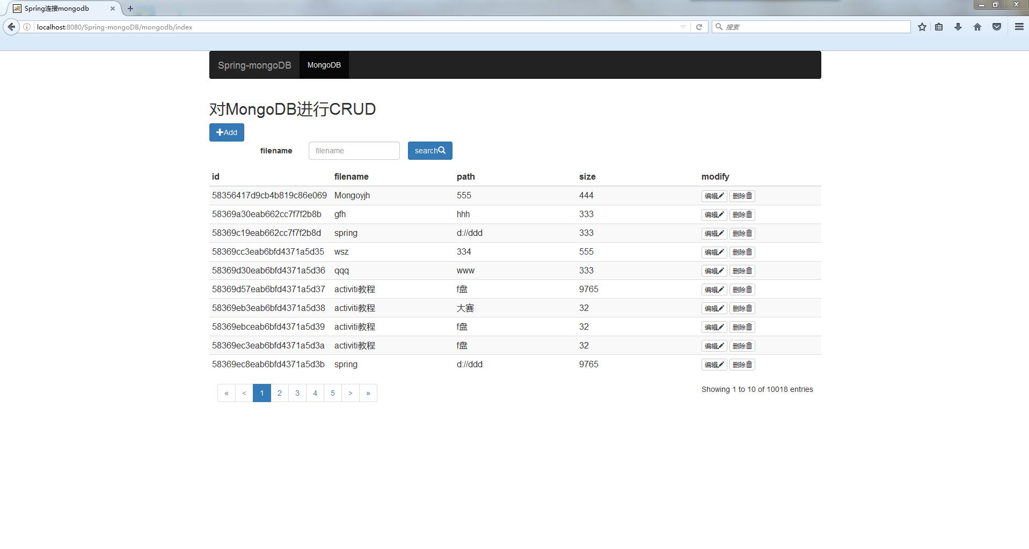
Task: Delete the qqq row
Action: [x=742, y=271]
